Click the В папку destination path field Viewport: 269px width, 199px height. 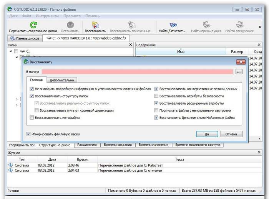(137, 72)
